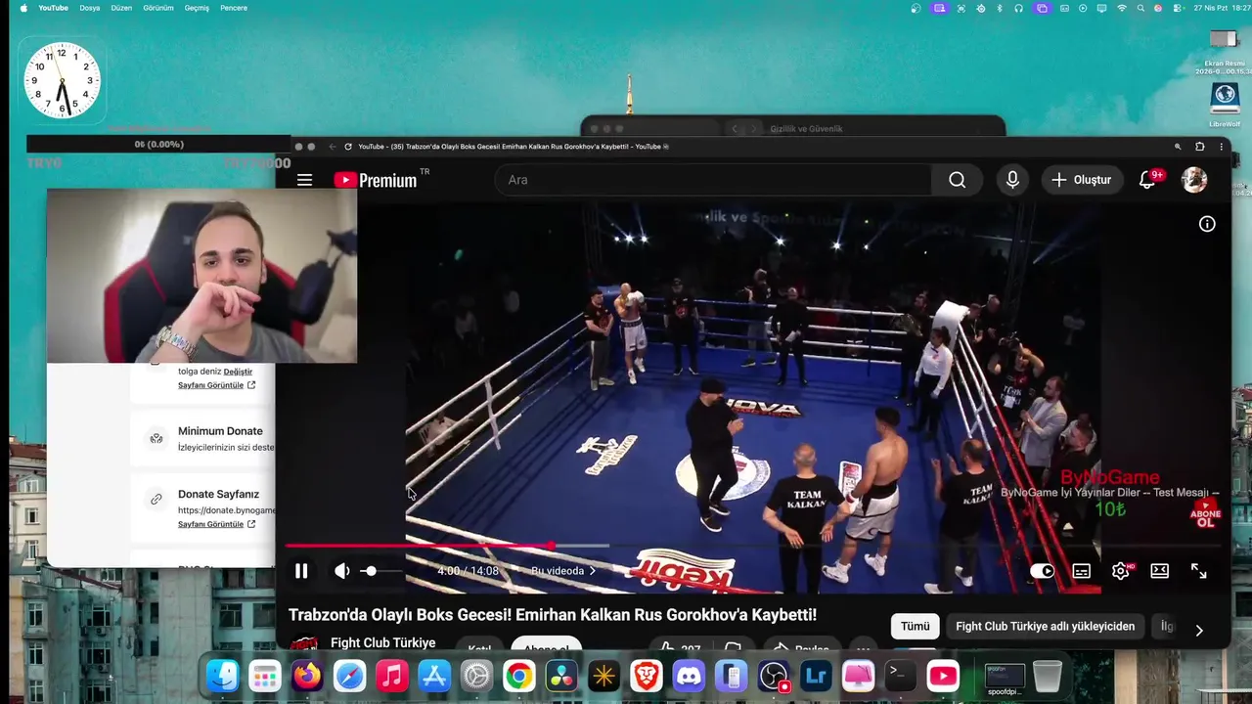Open the Trash in the Dock
The height and width of the screenshot is (704, 1252).
[1047, 676]
